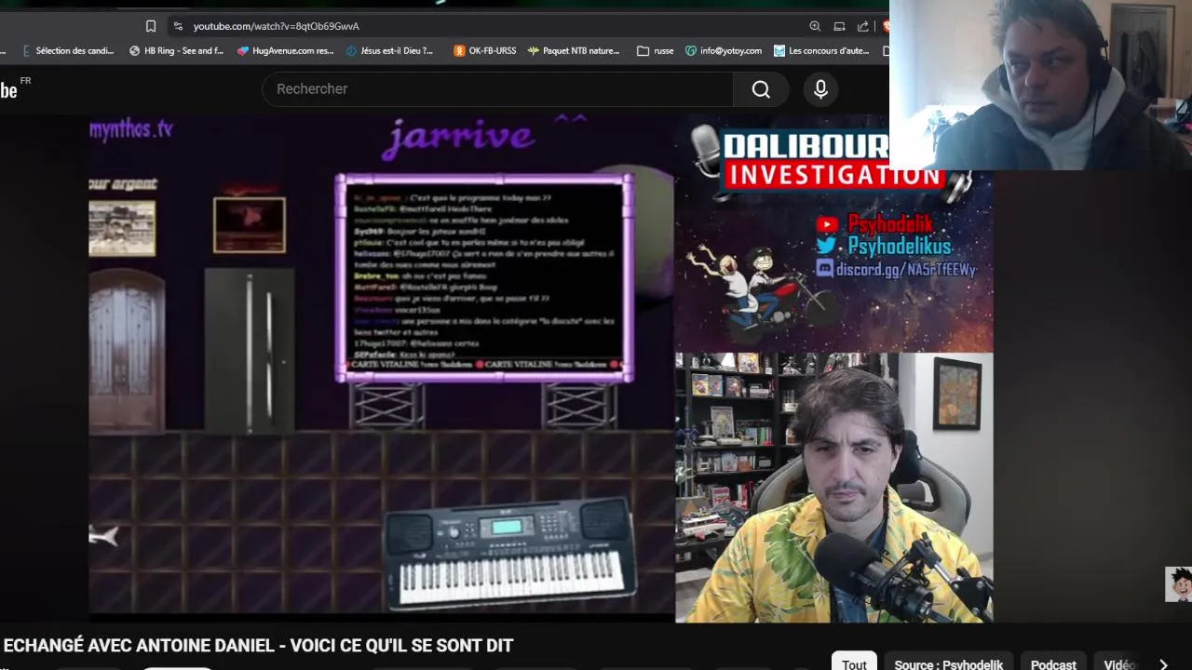1192x670 pixels.
Task: Select the youtube.com address bar URL
Action: tap(276, 26)
